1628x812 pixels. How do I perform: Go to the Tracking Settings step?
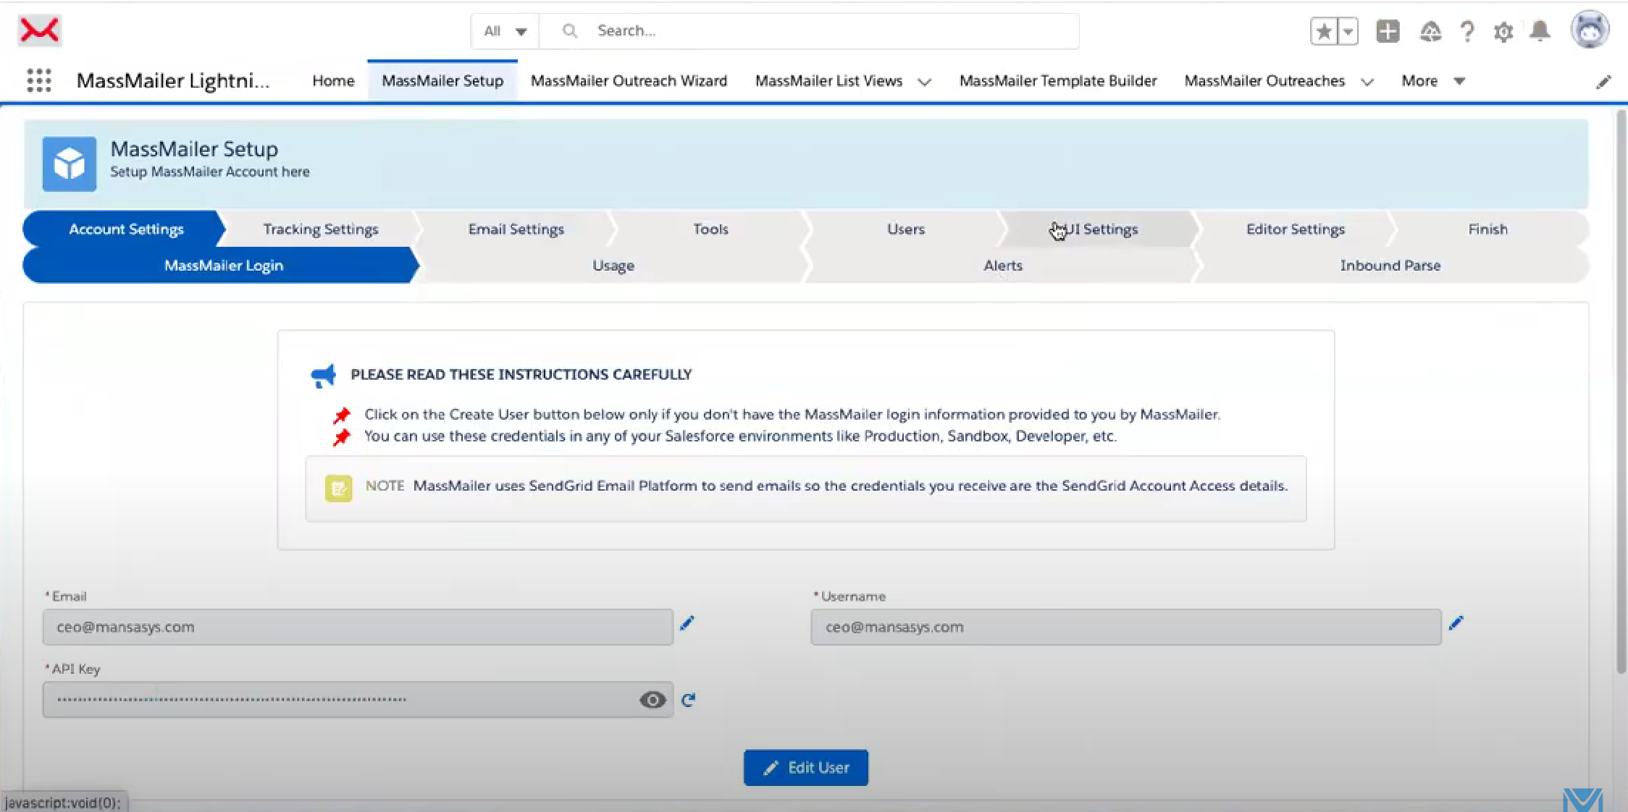(x=321, y=229)
